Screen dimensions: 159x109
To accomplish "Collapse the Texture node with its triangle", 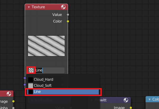I will click(x=29, y=7).
